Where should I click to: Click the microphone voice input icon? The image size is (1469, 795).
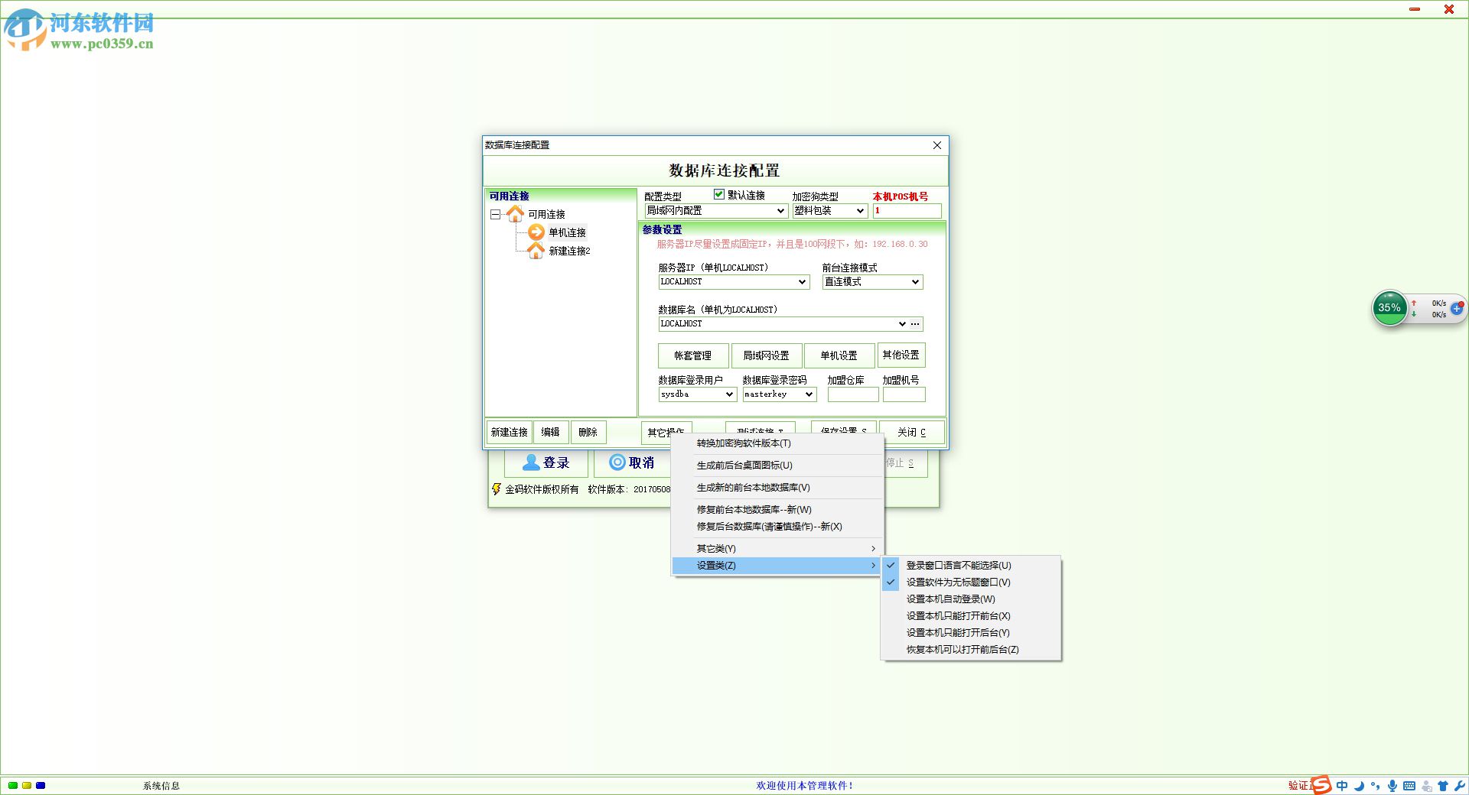(1392, 785)
